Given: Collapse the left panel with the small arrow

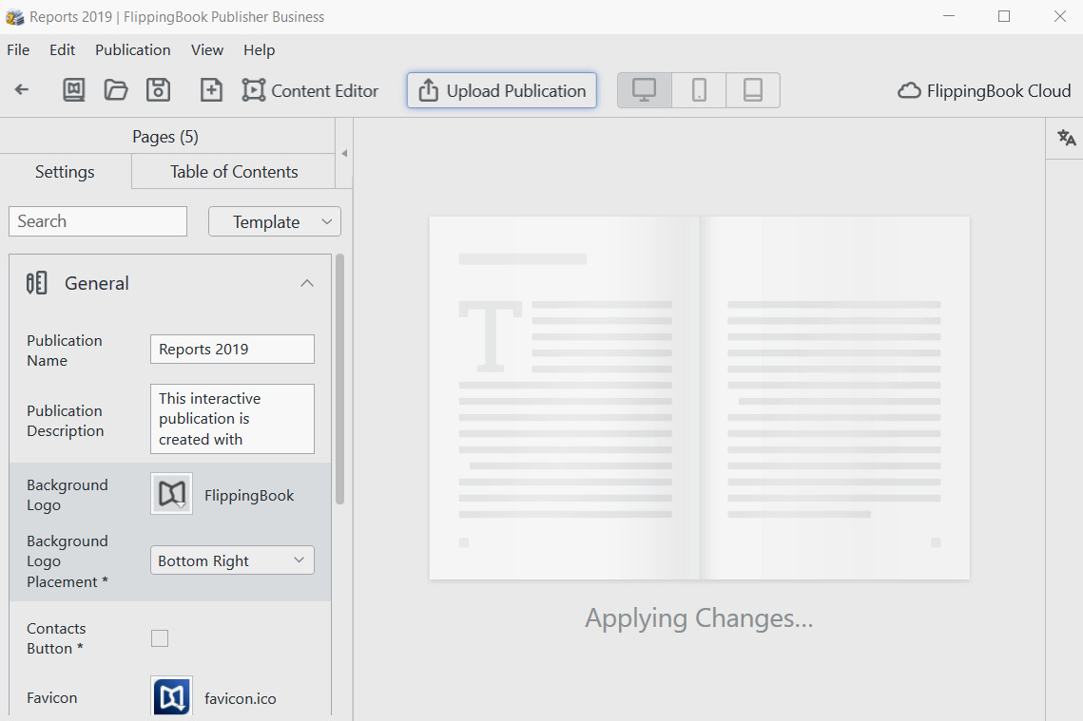Looking at the screenshot, I should pos(344,153).
